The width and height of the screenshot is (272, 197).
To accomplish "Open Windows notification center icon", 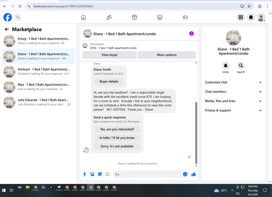I will point(265,190).
